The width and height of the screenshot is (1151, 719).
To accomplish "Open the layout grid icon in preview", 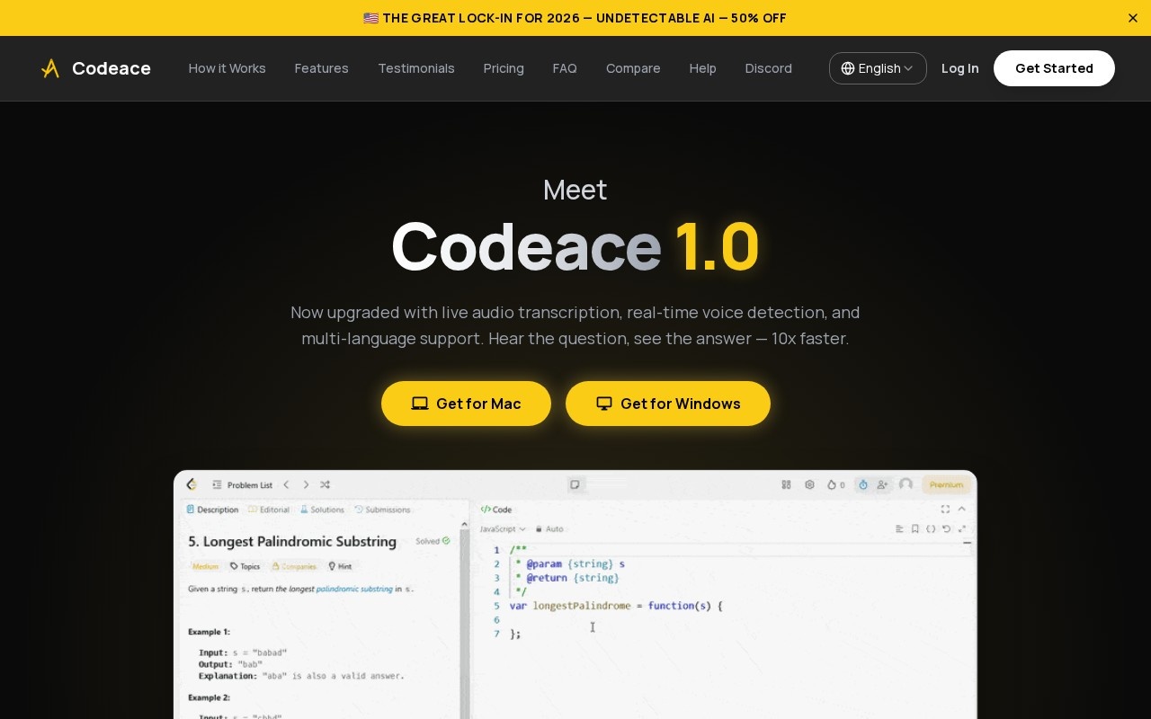I will [x=786, y=484].
